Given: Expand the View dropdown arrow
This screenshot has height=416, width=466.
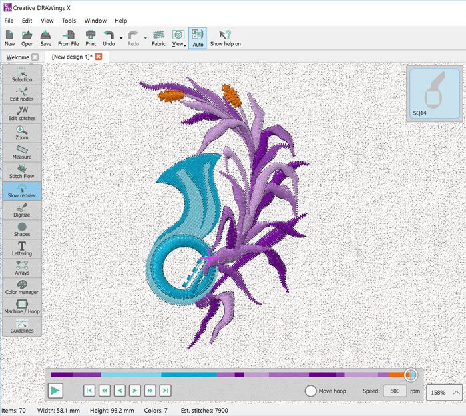Looking at the screenshot, I should (184, 45).
